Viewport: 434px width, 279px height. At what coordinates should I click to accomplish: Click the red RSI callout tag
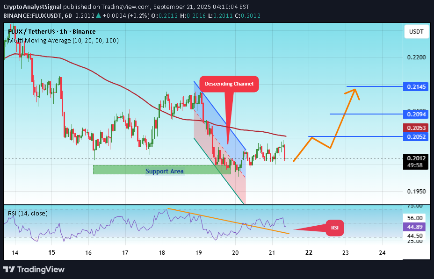coord(335,228)
